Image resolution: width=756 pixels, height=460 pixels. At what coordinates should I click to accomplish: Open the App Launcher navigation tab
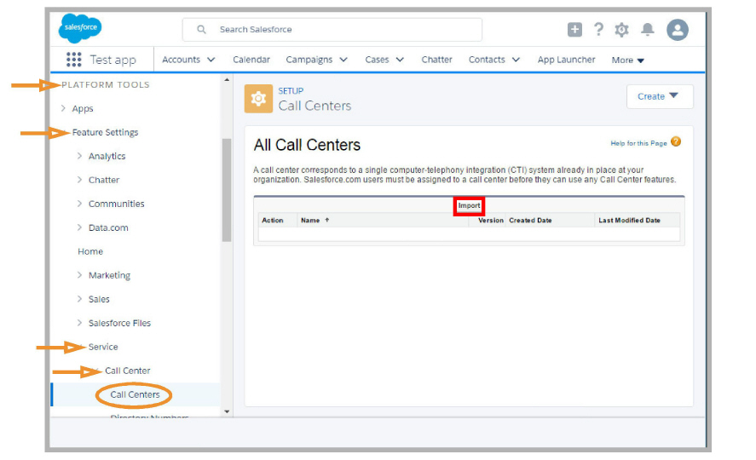click(567, 60)
